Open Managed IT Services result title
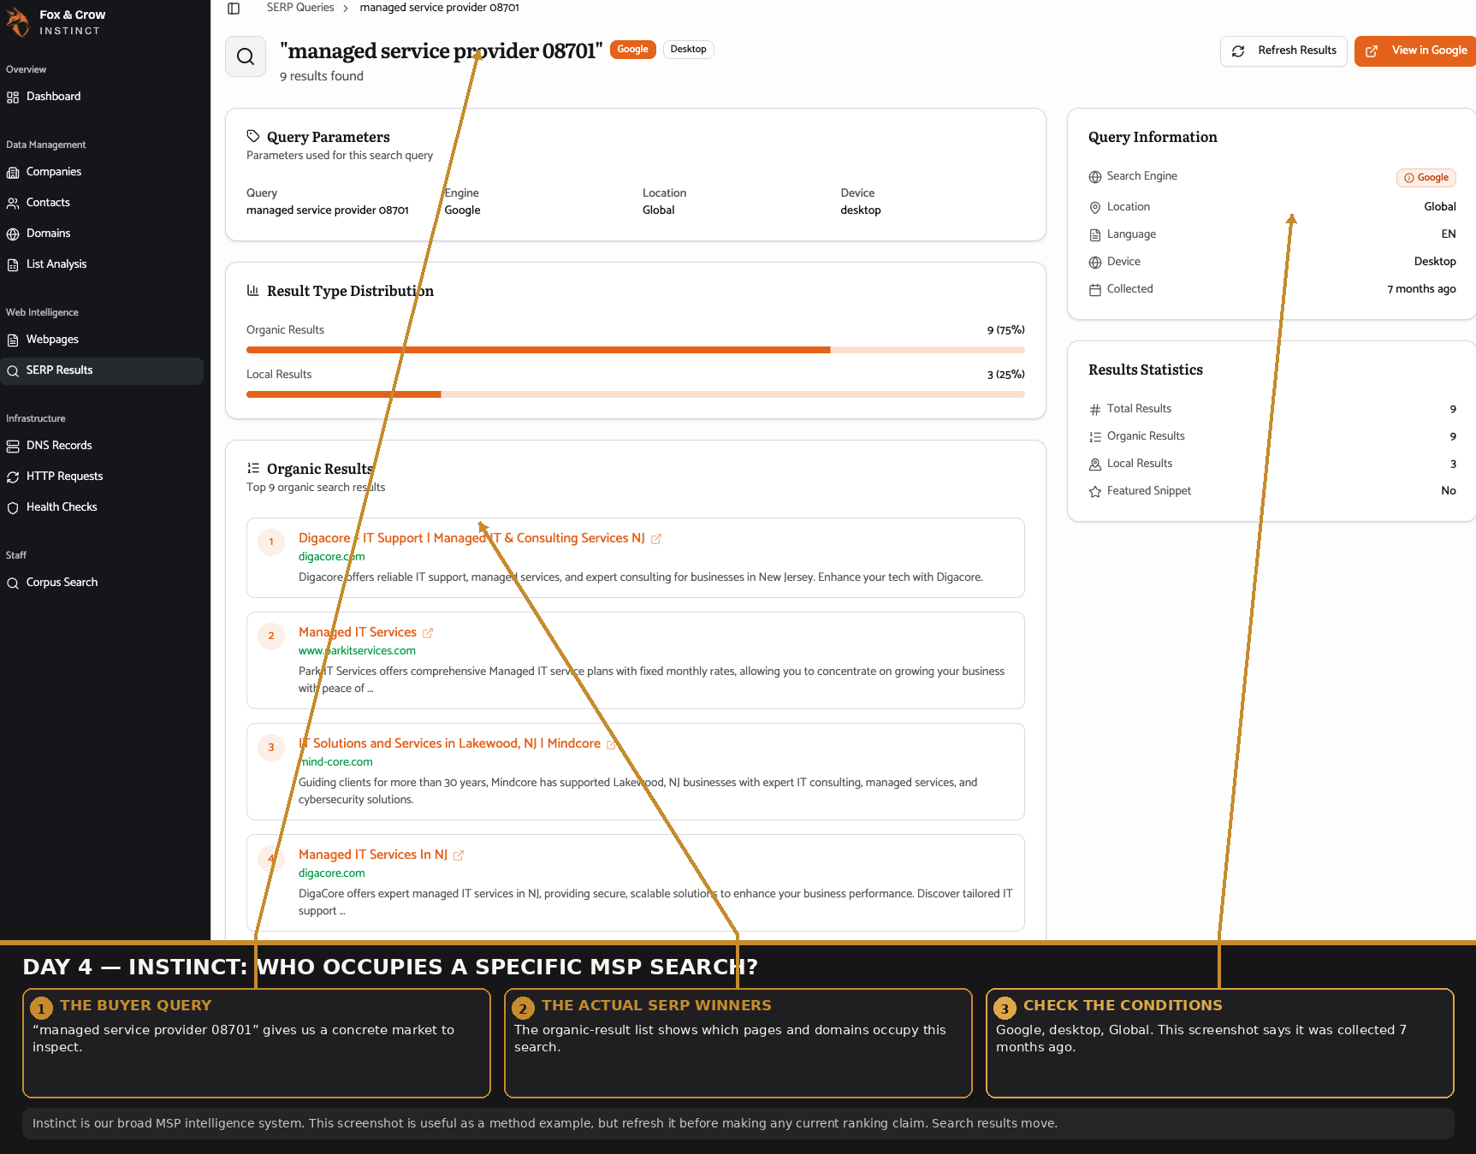This screenshot has height=1154, width=1476. [x=358, y=632]
